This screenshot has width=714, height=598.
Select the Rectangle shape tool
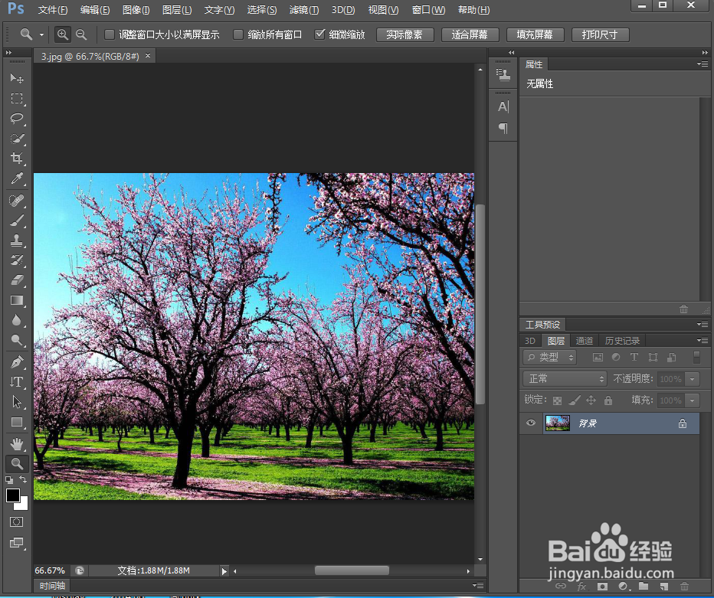(x=17, y=423)
